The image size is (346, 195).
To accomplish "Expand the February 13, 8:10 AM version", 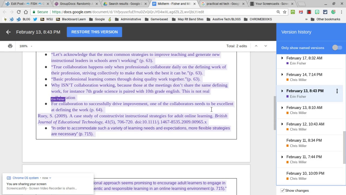I will [282, 108].
